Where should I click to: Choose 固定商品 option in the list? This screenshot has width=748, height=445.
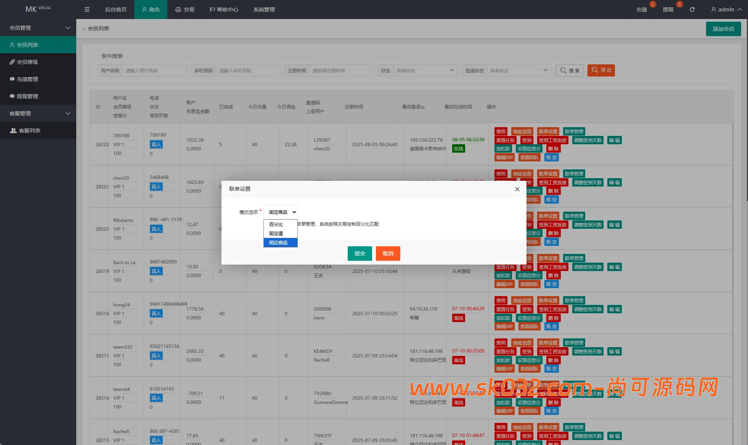pyautogui.click(x=279, y=242)
